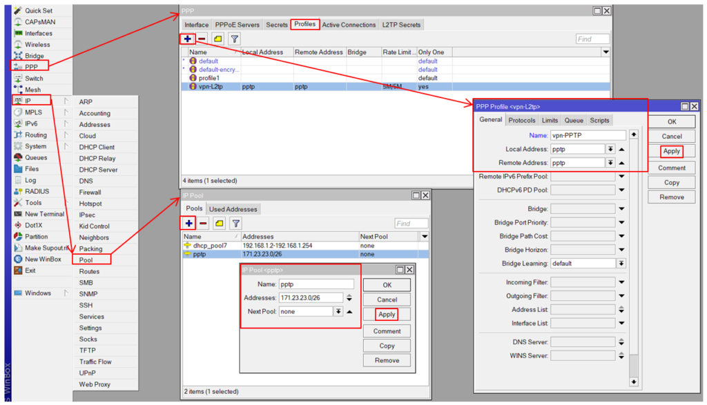The width and height of the screenshot is (707, 405).
Task: Expand the Bridge Learning dropdown
Action: coord(621,264)
